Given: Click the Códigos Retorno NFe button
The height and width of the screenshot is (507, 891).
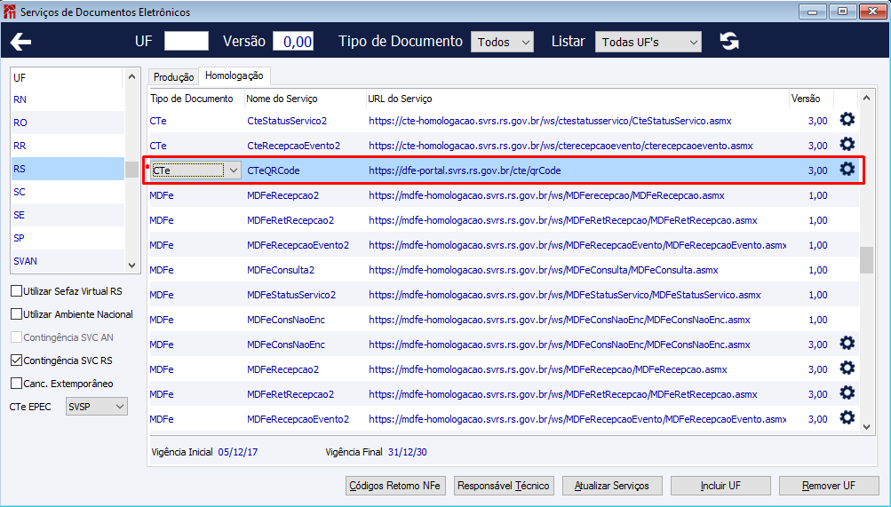Looking at the screenshot, I should click(x=395, y=486).
